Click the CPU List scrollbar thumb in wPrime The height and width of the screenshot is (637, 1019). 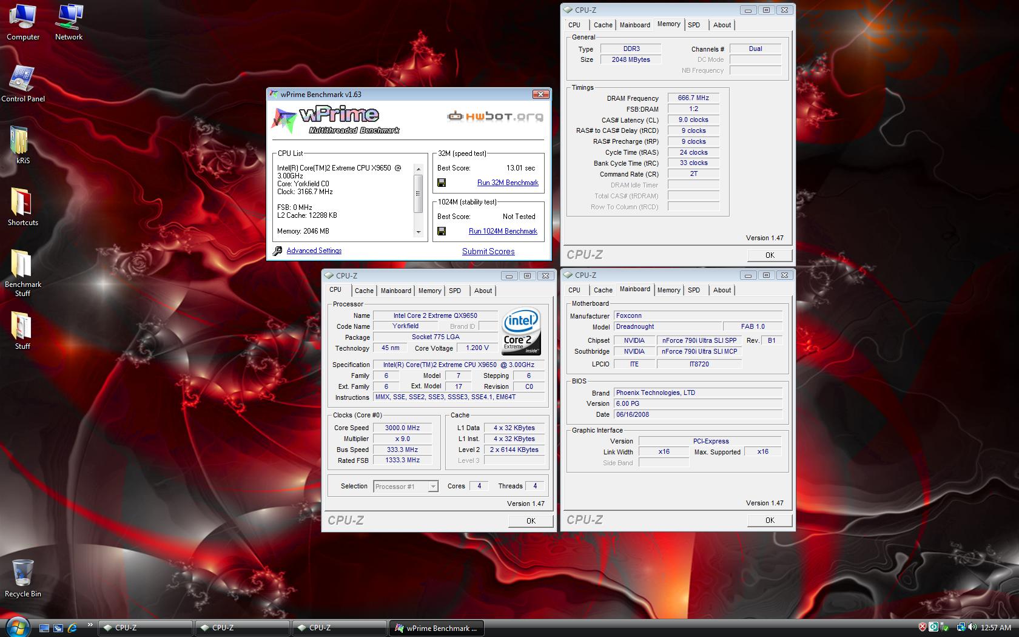(418, 194)
